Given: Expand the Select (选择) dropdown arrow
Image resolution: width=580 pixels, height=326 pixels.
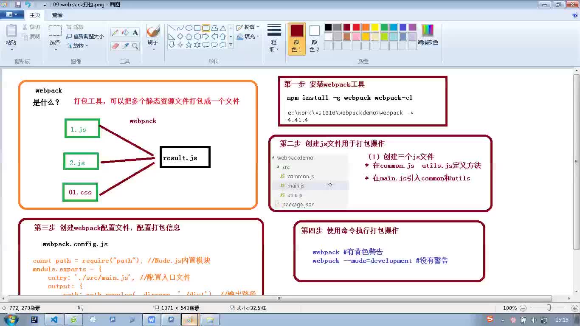Looking at the screenshot, I should [55, 50].
